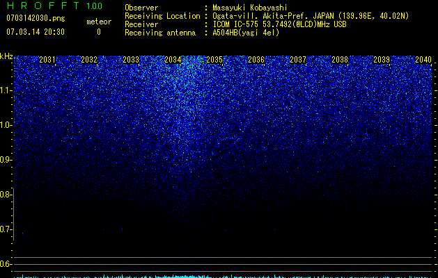The image size is (438, 278).
Task: Click the 2036 time marker
Action: tap(256, 60)
